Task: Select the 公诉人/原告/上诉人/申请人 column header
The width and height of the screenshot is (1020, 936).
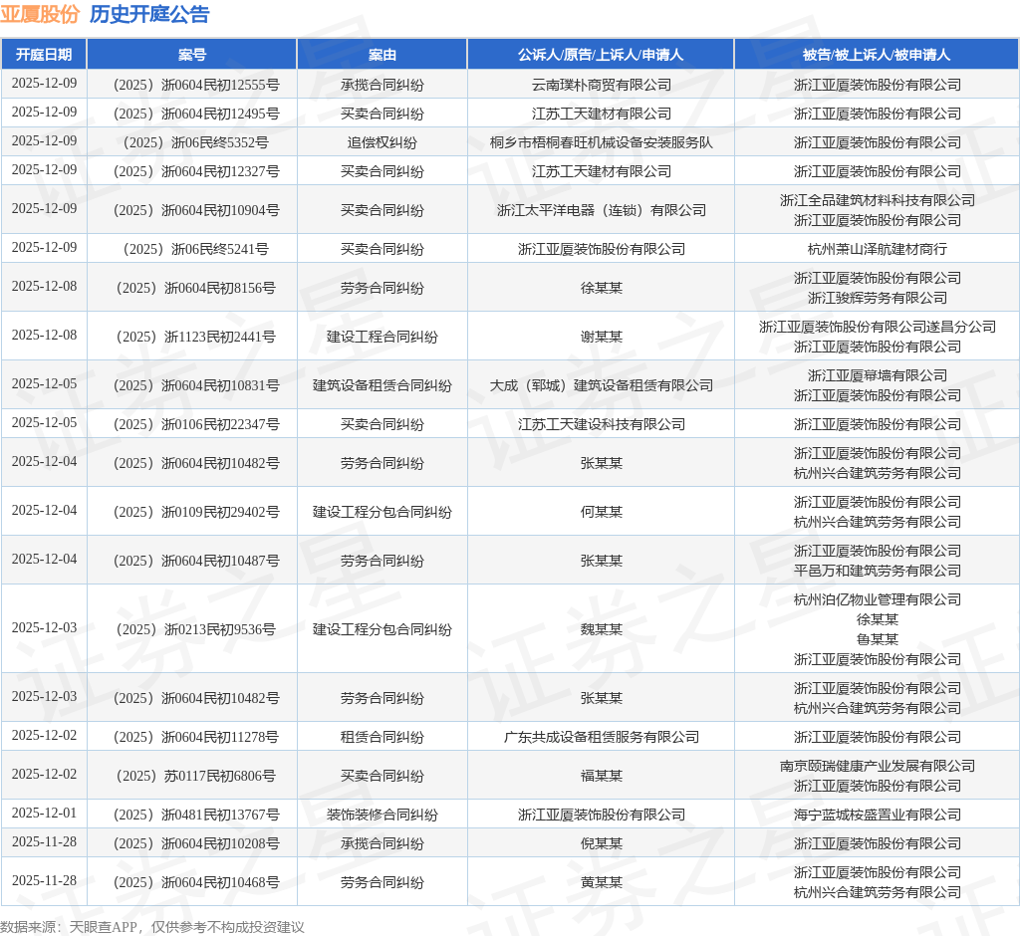Action: [601, 55]
